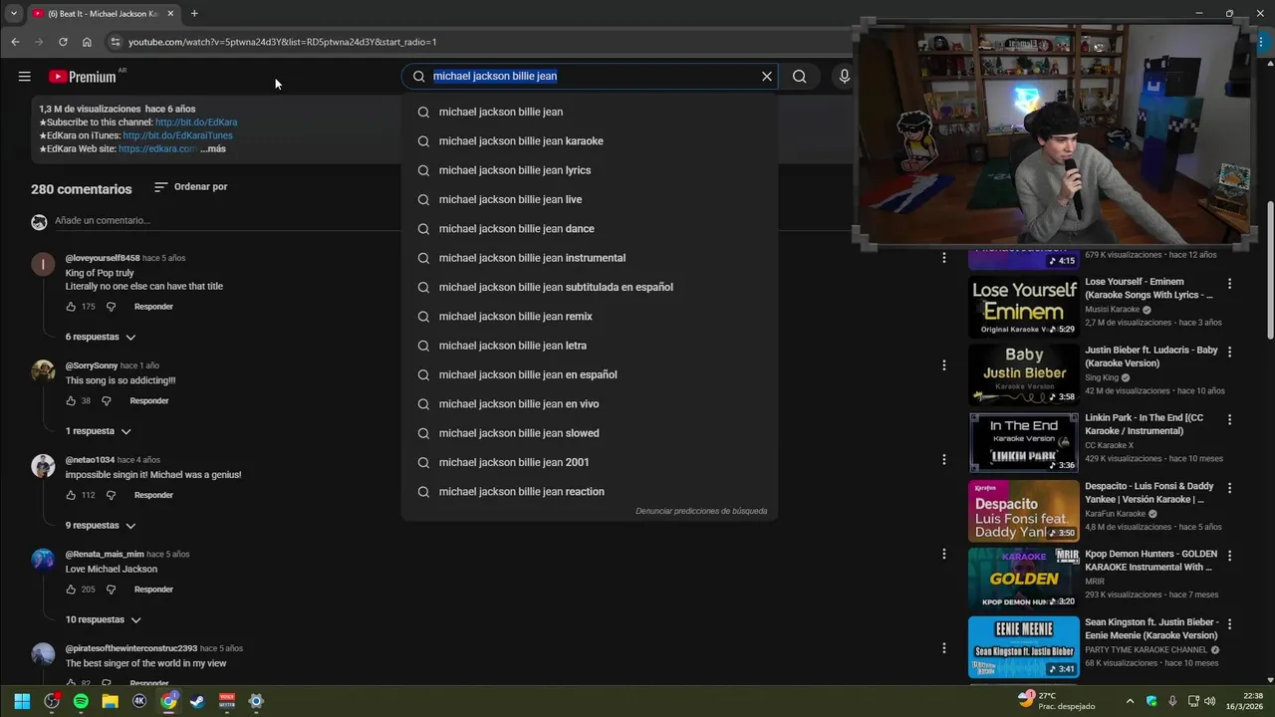Play the Despacito karaoke thumbnail
Image resolution: width=1275 pixels, height=717 pixels.
pos(1024,511)
